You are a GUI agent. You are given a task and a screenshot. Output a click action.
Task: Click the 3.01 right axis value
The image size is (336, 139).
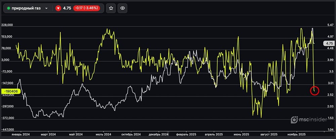(331, 83)
